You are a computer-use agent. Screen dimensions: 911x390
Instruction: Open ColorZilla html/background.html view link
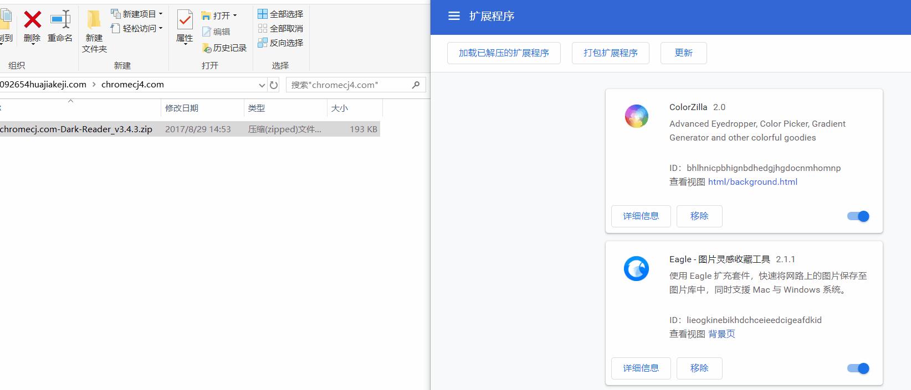tap(753, 182)
